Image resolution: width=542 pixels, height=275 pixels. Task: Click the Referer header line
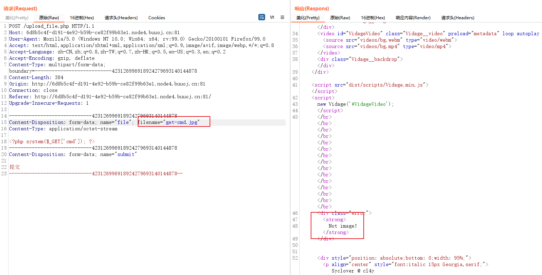click(x=110, y=97)
